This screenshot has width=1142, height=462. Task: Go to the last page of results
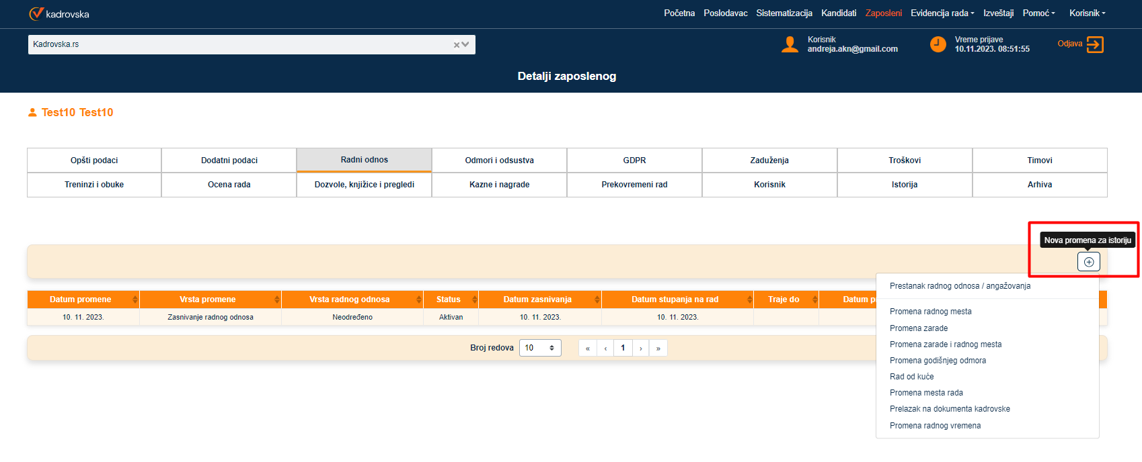(658, 348)
